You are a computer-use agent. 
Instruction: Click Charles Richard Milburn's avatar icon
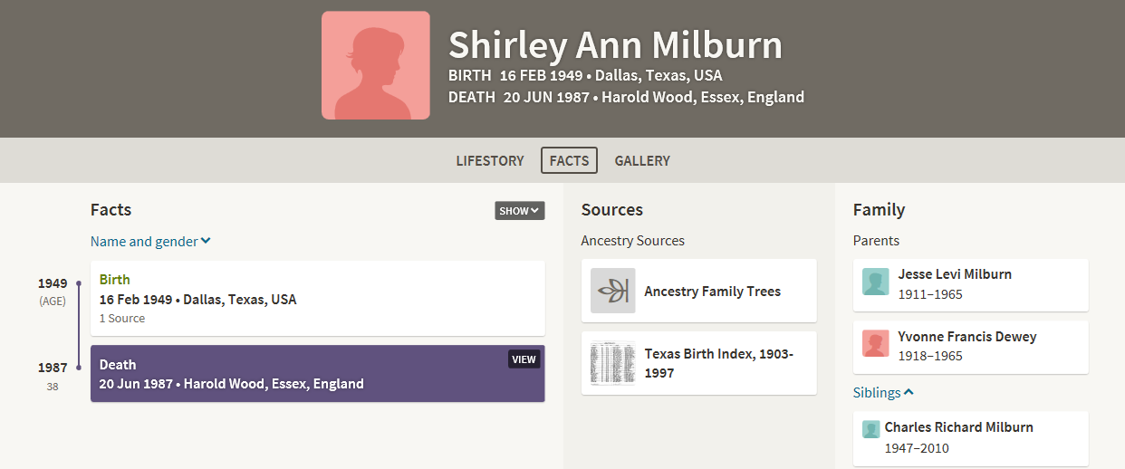click(870, 429)
